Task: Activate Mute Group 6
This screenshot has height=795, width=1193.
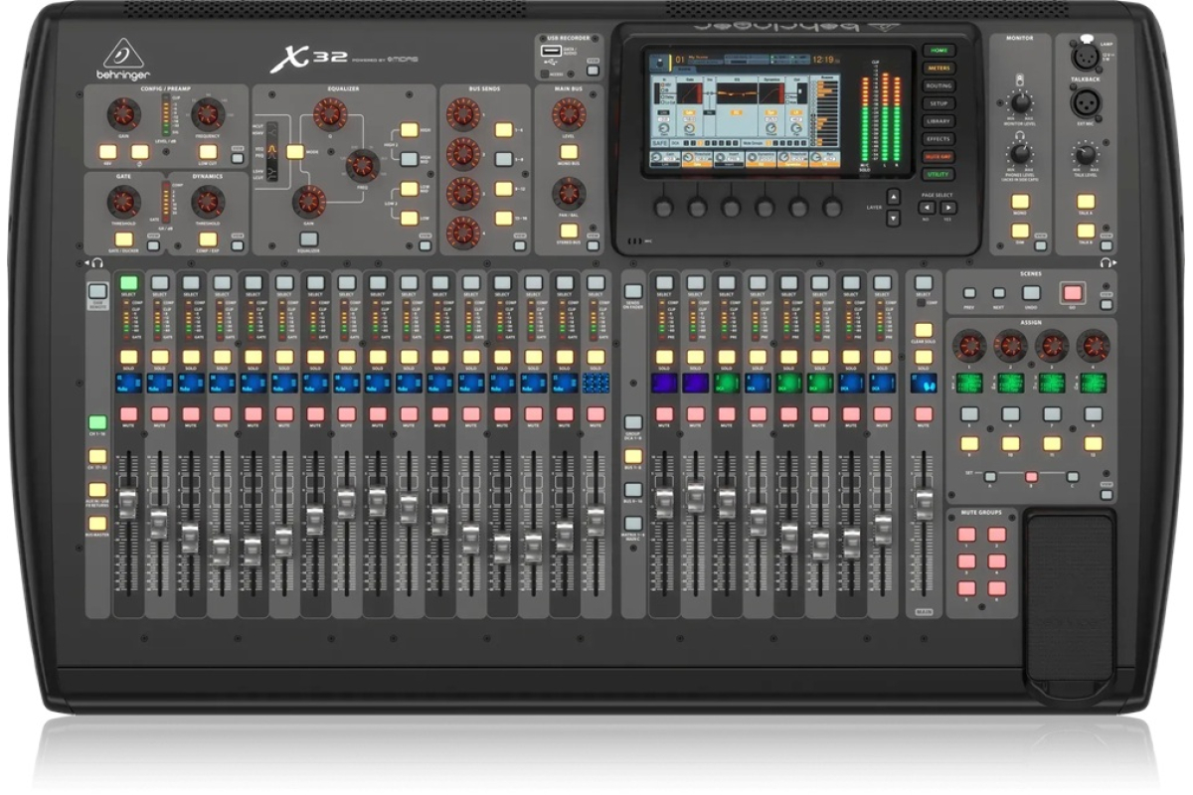Action: [x=996, y=588]
